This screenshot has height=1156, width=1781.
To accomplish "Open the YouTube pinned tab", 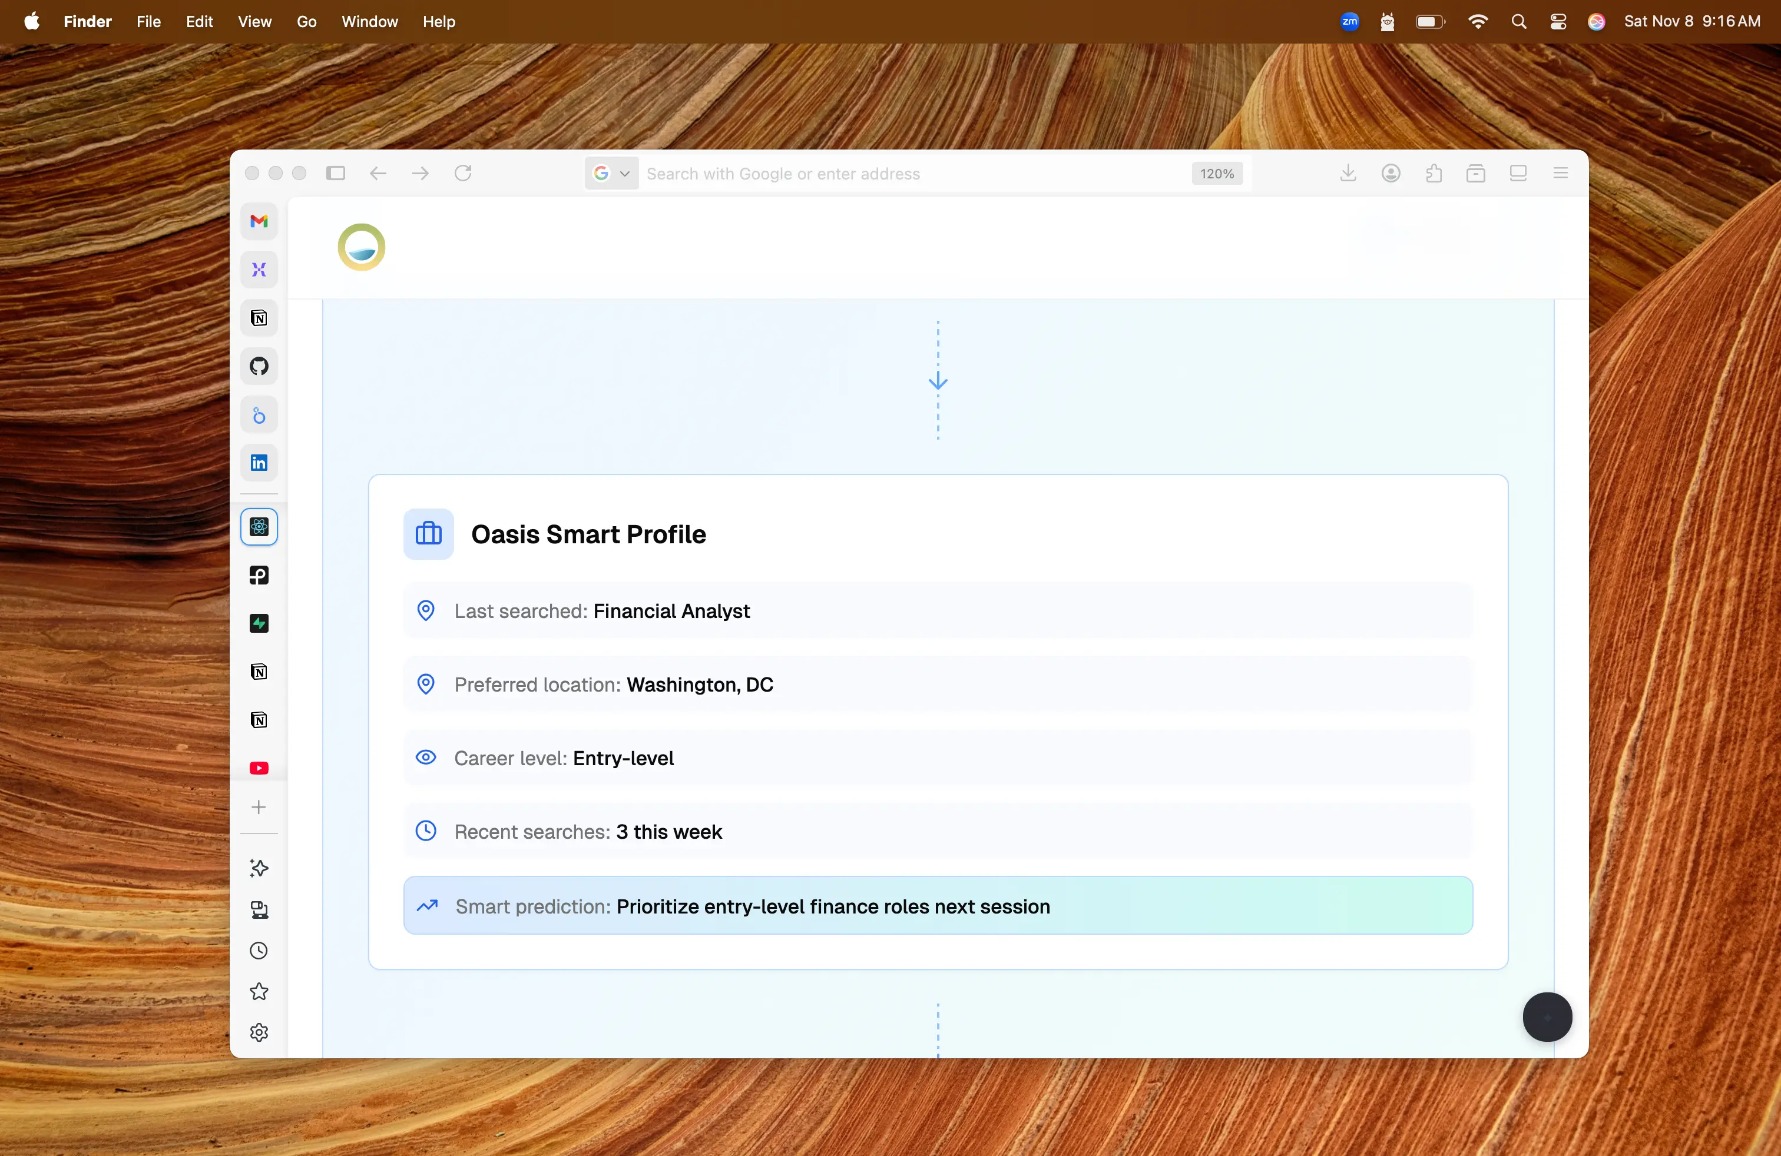I will click(x=259, y=768).
